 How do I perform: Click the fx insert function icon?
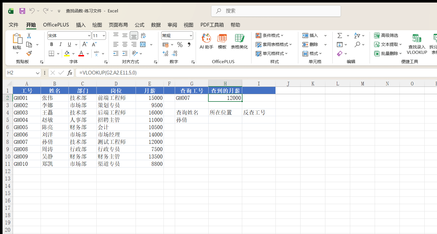pyautogui.click(x=70, y=73)
